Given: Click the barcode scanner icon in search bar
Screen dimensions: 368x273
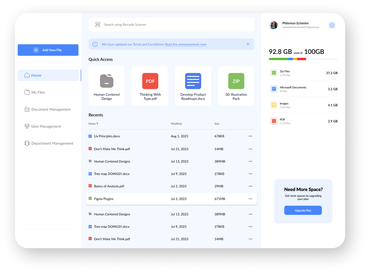Looking at the screenshot, I should click(98, 24).
